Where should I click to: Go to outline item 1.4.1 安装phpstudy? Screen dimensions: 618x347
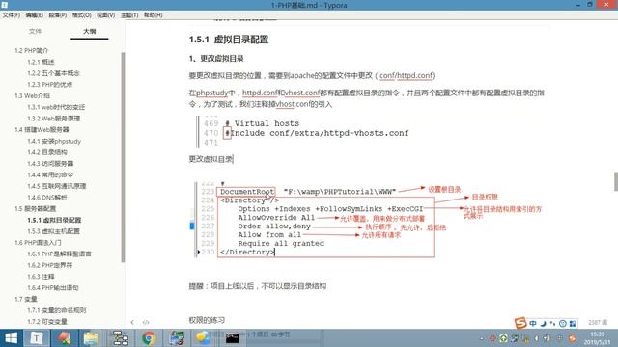coord(54,141)
